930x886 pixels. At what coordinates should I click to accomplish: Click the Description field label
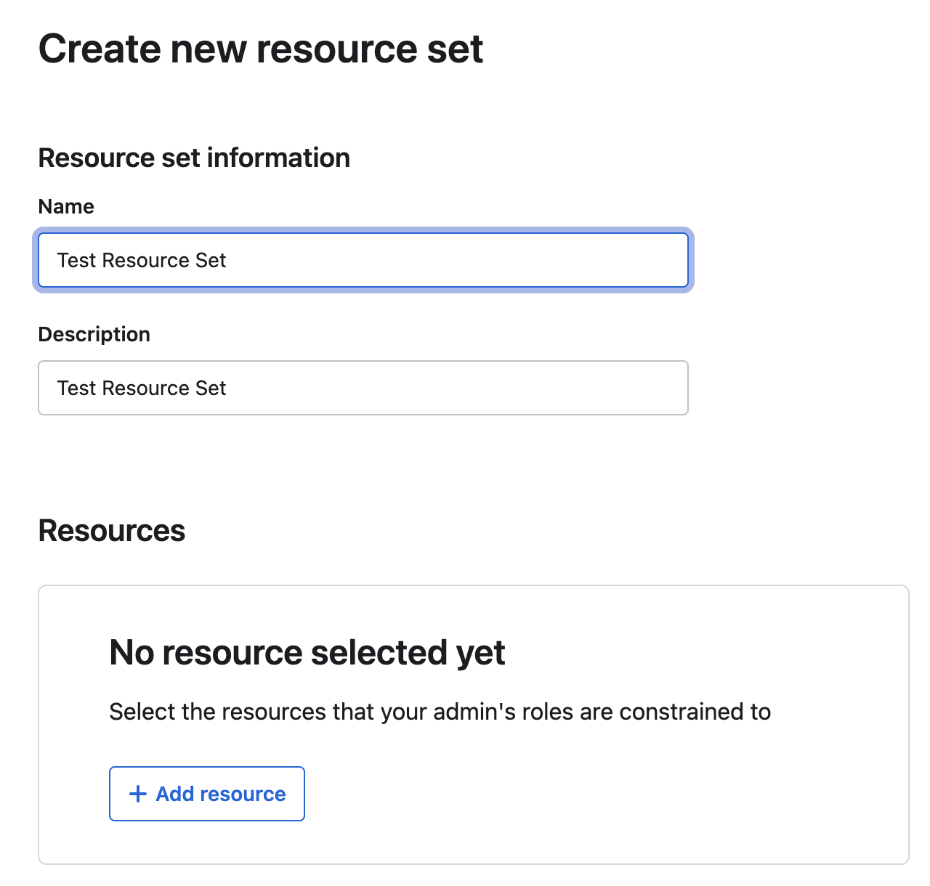pyautogui.click(x=94, y=334)
